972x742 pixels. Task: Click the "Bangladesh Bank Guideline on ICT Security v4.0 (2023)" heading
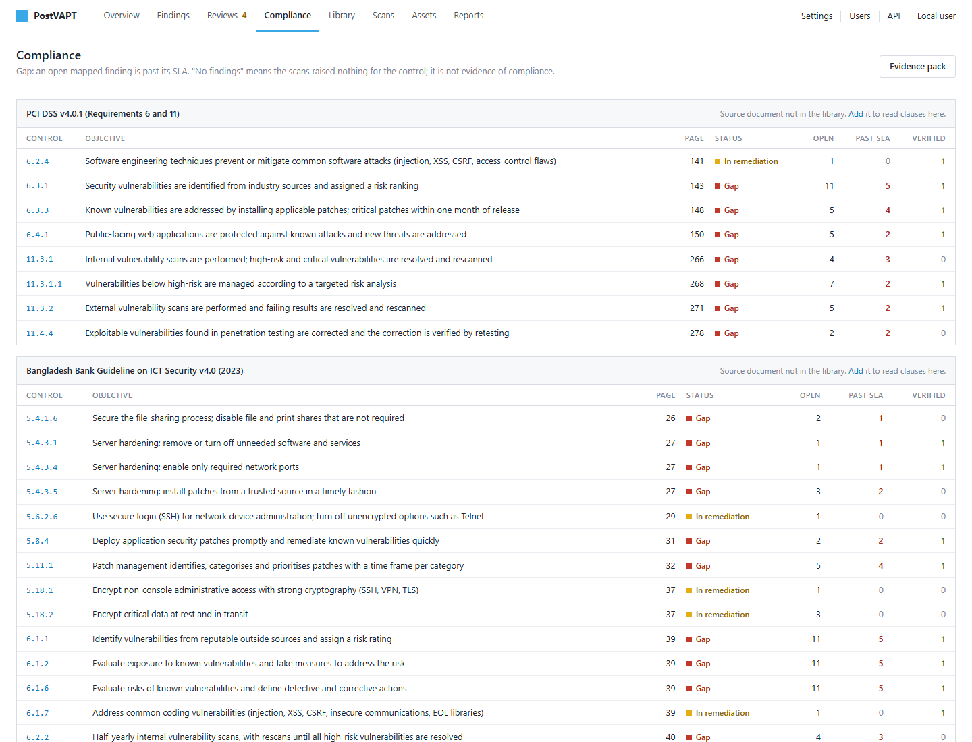135,371
